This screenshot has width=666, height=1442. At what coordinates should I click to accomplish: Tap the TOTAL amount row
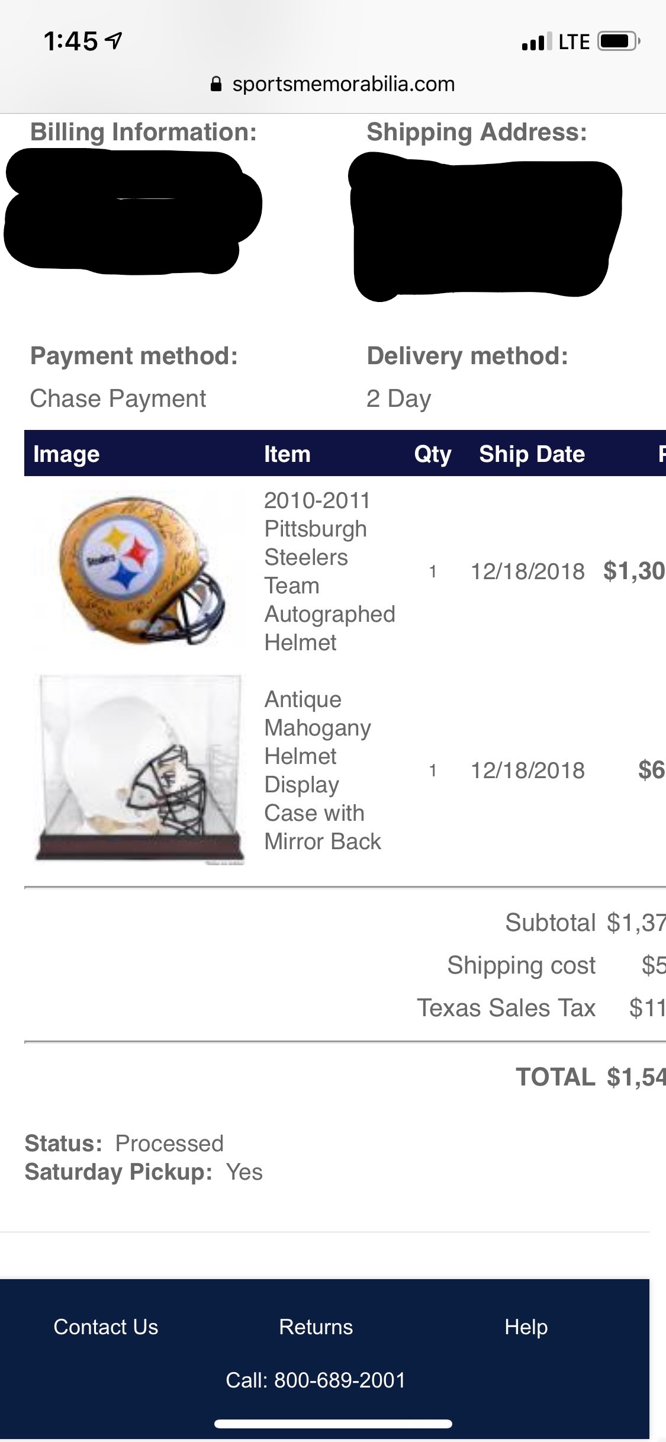[590, 1077]
